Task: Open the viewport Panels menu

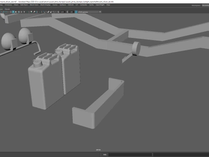Action: [x=7, y=9]
